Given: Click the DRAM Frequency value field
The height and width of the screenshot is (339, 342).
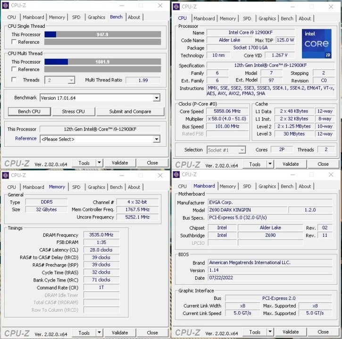Looking at the screenshot, I should pyautogui.click(x=101, y=235).
